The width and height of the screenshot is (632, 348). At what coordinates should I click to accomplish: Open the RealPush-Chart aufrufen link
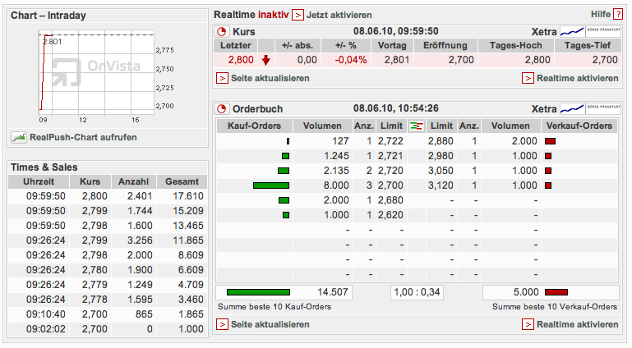83,137
